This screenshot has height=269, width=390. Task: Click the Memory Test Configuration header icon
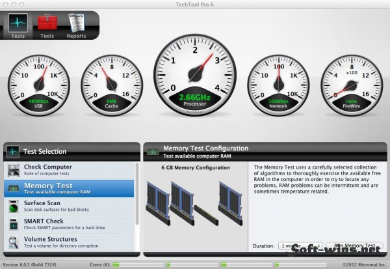[153, 152]
